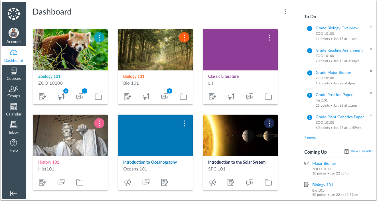Click the Canvas logo in the sidebar
Screen dimensions: 377x201
click(14, 14)
